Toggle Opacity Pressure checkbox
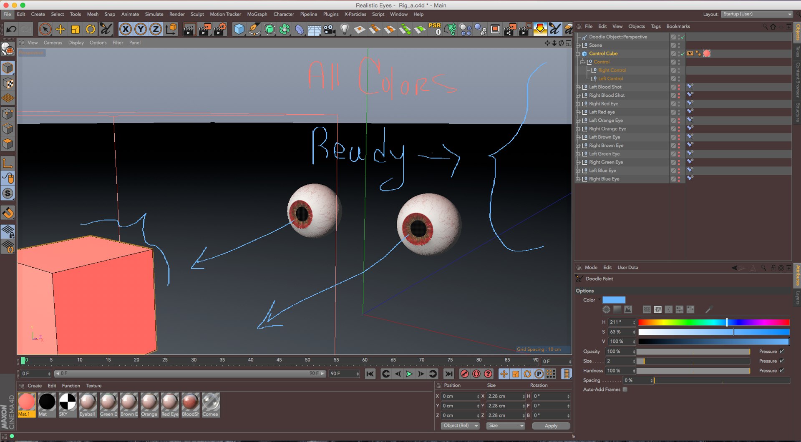 [781, 351]
